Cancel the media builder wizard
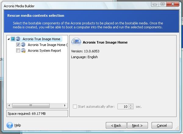 pos(162,125)
